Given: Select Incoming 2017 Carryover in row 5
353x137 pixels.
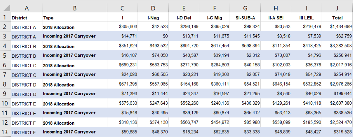Looking at the screenshot, I should 75,55.
